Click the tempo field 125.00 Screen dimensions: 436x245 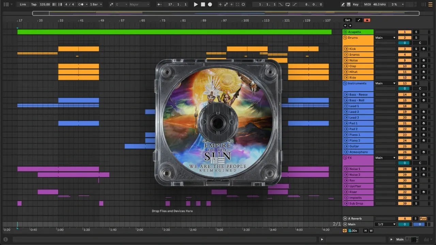(x=45, y=4)
